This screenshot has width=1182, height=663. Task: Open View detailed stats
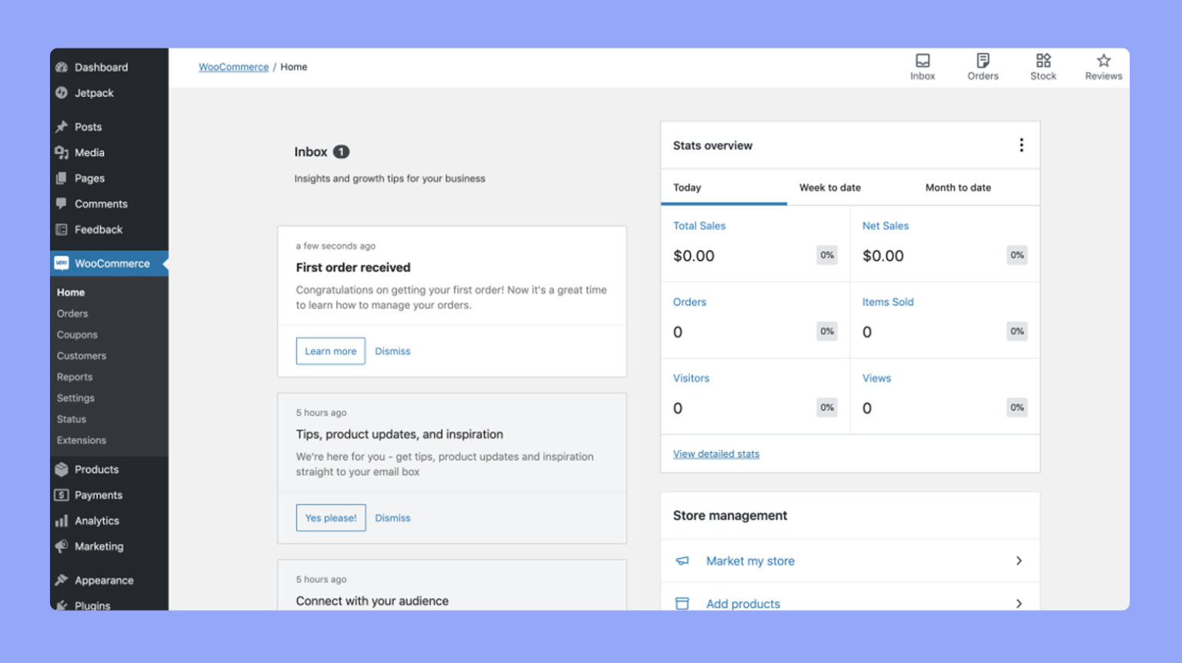coord(715,454)
